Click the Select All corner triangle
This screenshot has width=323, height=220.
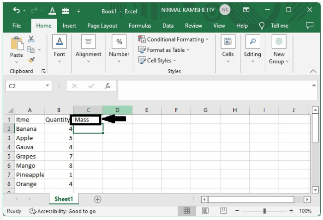click(11, 110)
